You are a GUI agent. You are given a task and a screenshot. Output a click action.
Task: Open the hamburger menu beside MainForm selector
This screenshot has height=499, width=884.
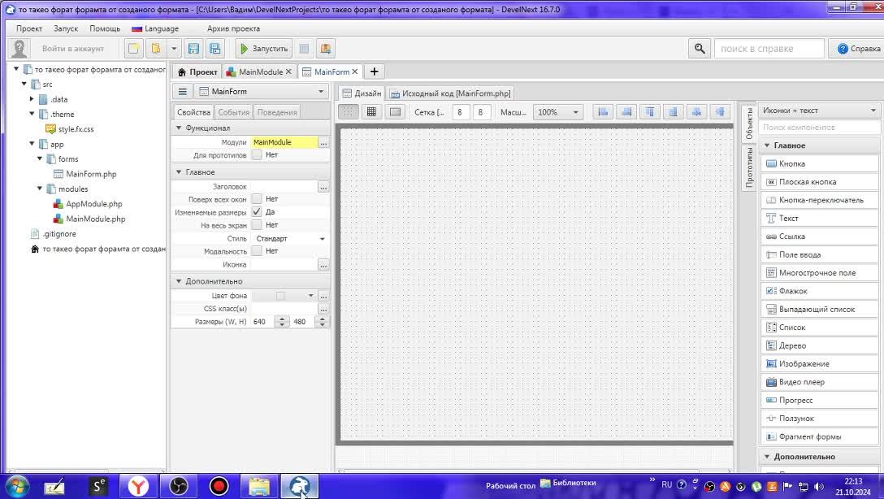183,92
